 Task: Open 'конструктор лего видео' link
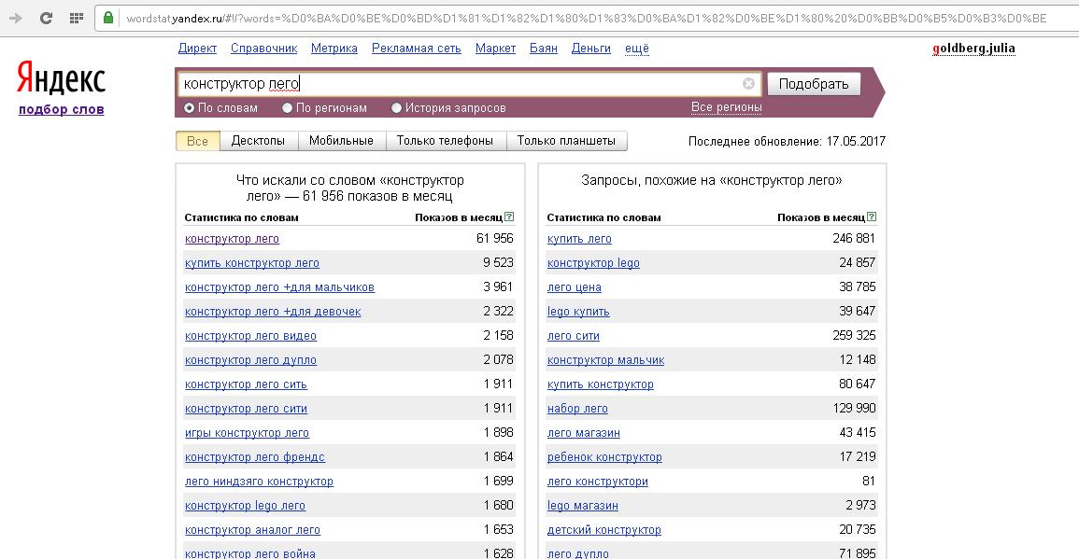250,336
